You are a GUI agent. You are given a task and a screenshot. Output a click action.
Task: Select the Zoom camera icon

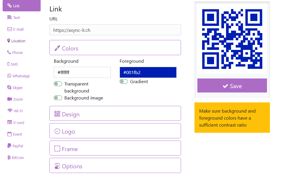click(x=9, y=99)
